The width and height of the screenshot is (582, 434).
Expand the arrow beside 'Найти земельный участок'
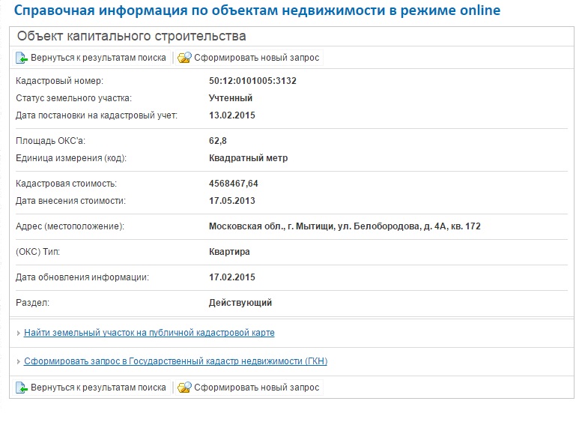[x=19, y=333]
